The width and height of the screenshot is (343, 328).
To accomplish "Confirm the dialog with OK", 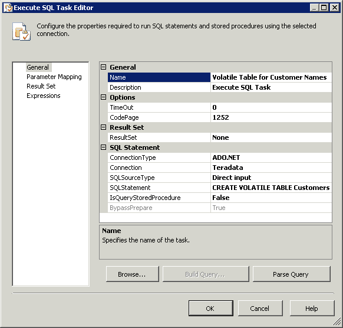I will coord(210,308).
